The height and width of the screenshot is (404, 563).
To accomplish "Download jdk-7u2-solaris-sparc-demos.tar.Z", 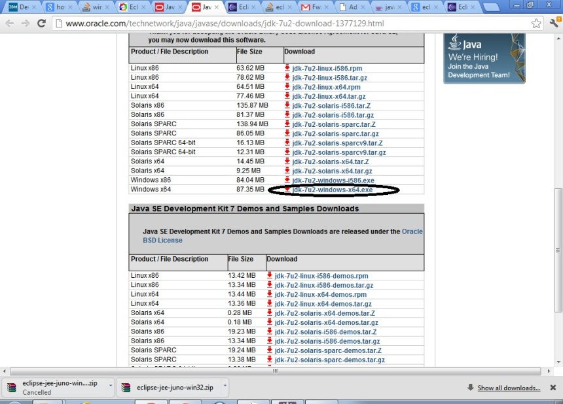I will 328,350.
